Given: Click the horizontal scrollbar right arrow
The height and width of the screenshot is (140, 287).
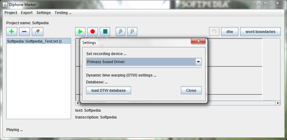Looking at the screenshot, I should 278,103.
